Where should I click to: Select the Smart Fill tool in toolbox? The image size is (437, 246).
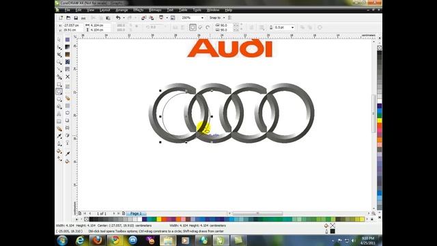[59, 77]
